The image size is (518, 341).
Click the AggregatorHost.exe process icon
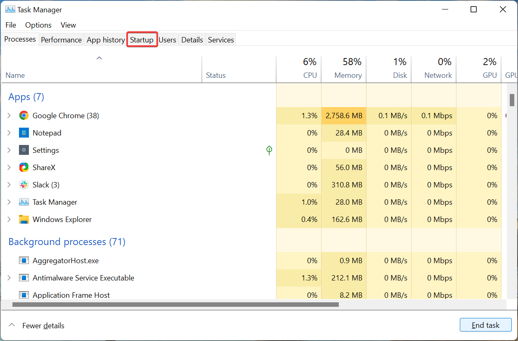(x=24, y=260)
